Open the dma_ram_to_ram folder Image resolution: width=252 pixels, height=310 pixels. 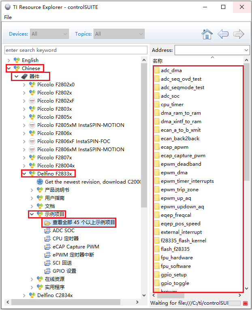[181, 113]
